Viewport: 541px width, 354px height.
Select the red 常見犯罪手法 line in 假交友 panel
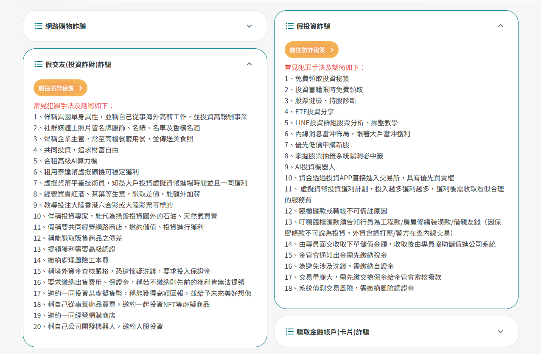[74, 106]
